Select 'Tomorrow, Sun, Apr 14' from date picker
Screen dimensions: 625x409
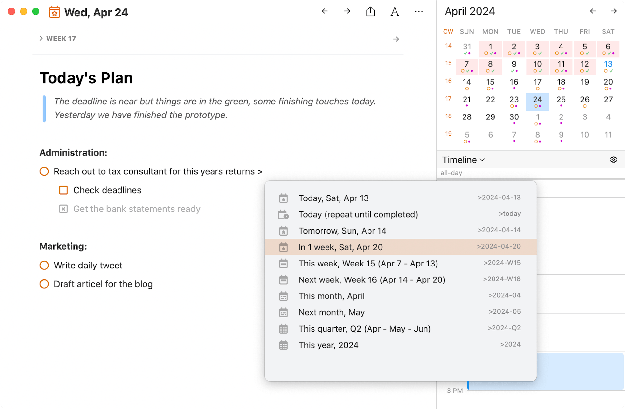(x=342, y=231)
